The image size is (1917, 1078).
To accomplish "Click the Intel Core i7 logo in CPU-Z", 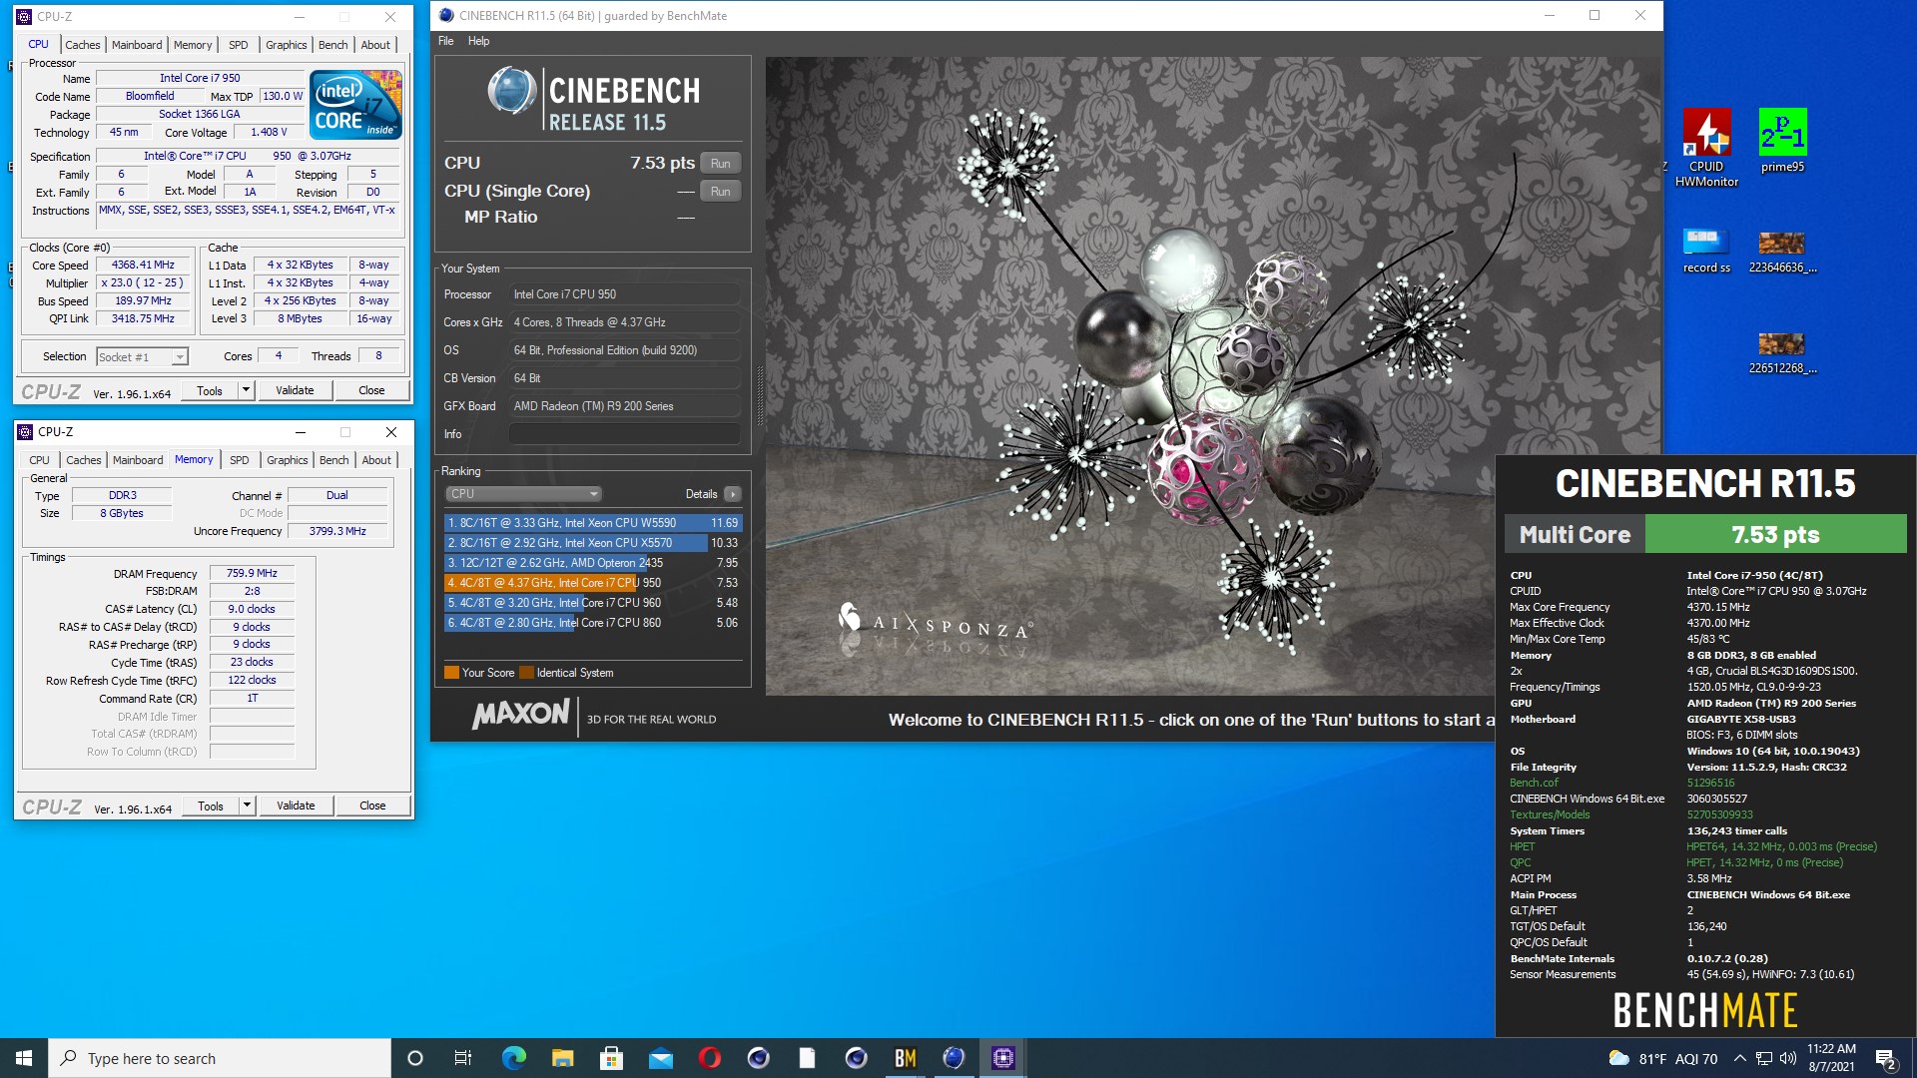I will coord(355,104).
